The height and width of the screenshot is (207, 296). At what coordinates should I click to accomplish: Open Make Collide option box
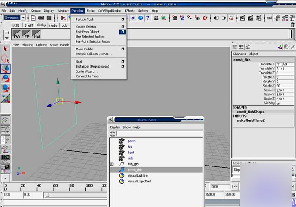click(123, 49)
